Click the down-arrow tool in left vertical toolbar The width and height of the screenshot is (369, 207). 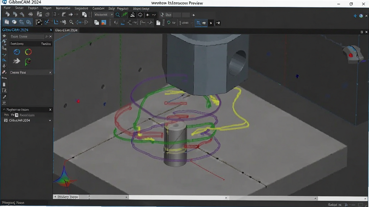tap(4, 66)
